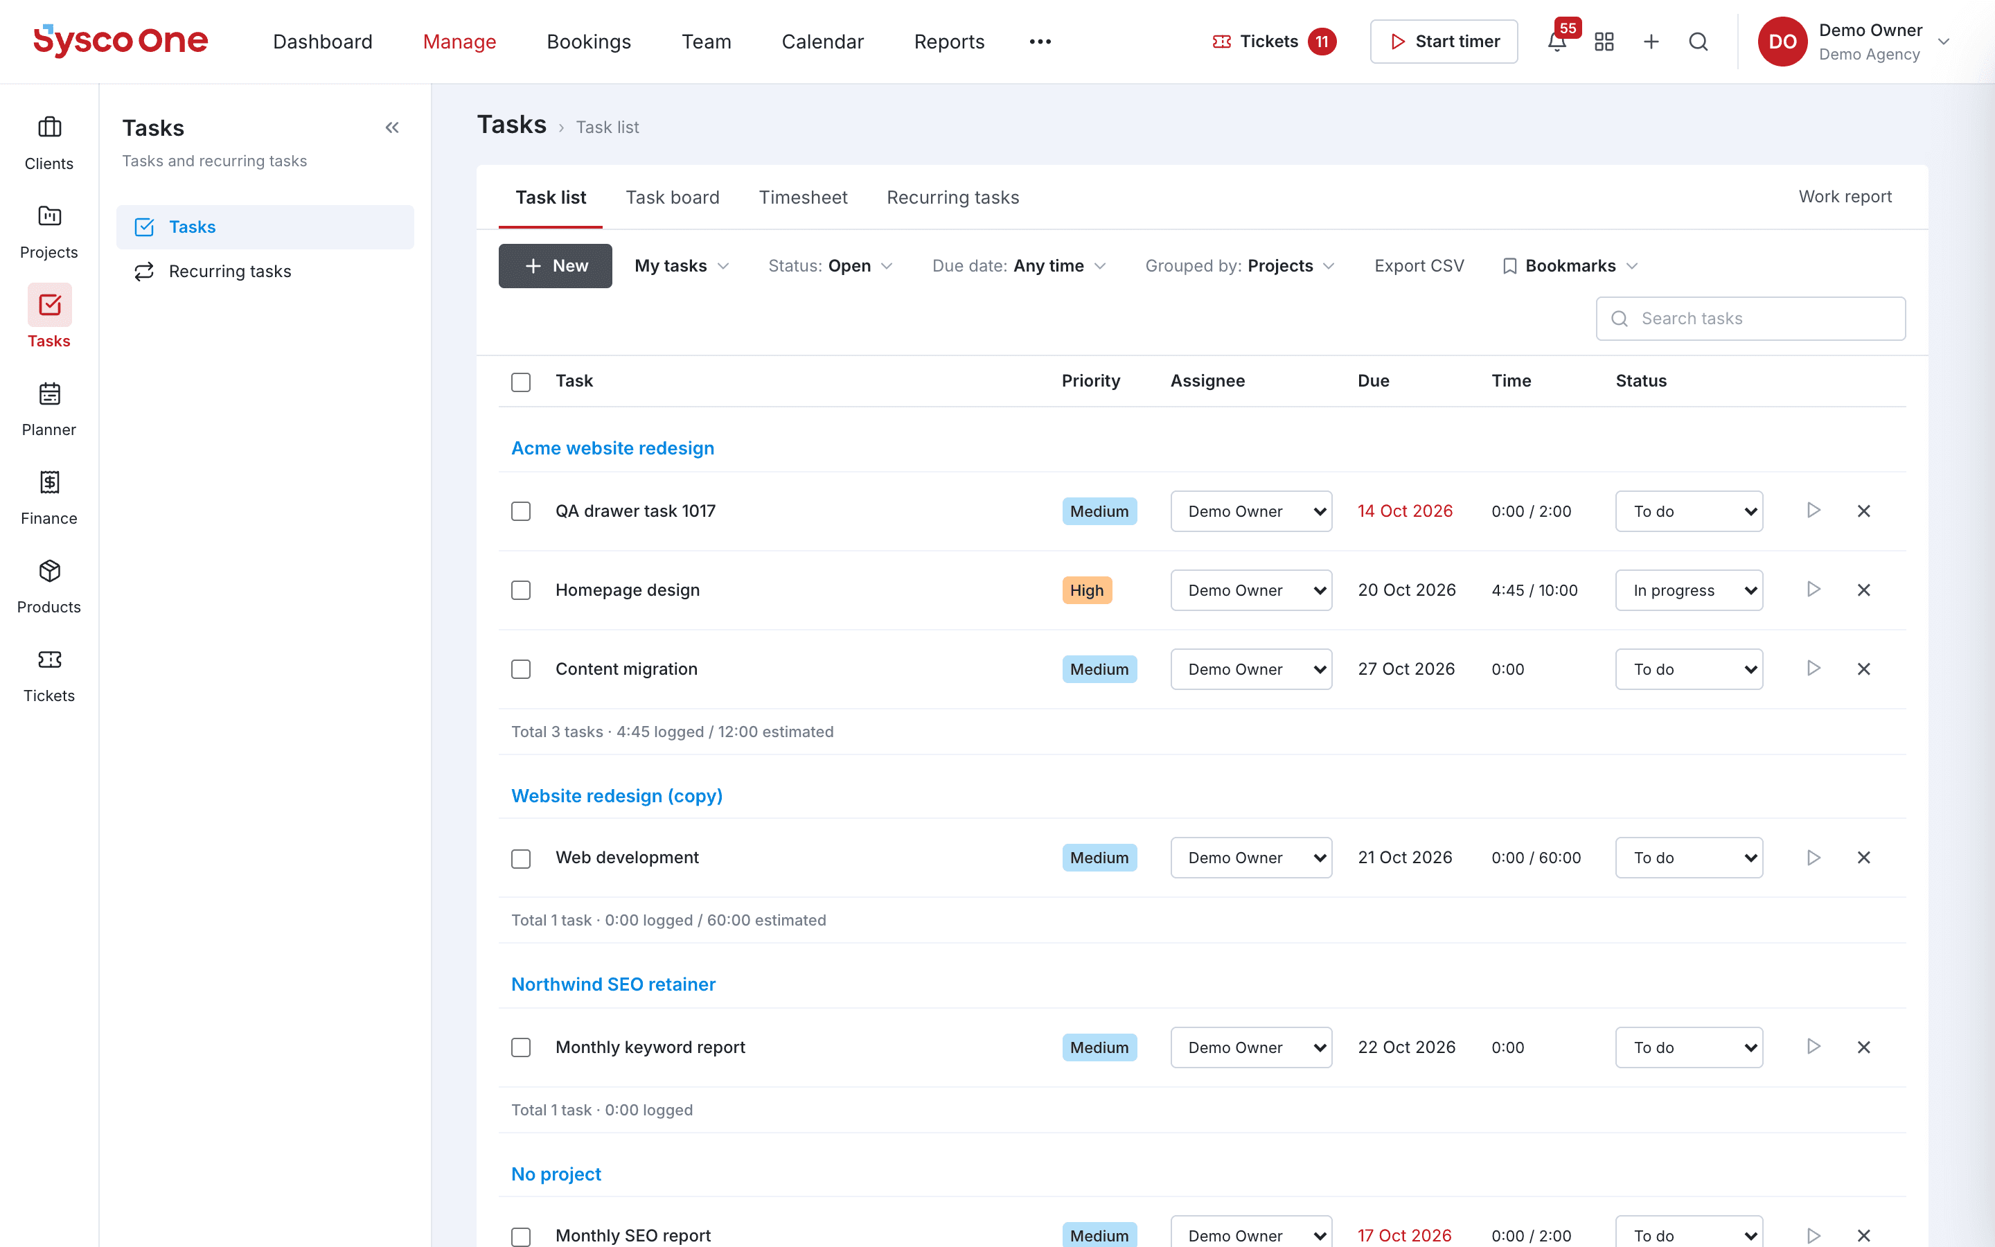This screenshot has height=1247, width=1995.
Task: Switch to the Recurring tasks tab
Action: 952,197
